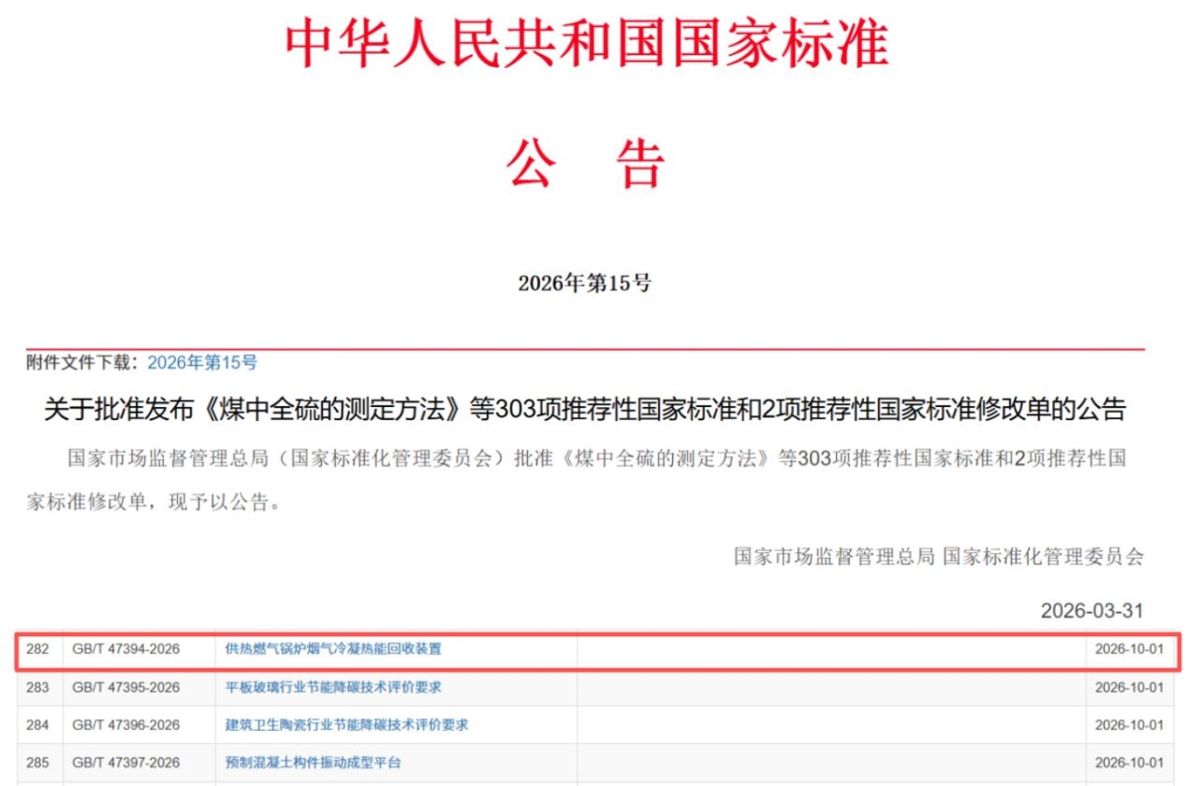Click the implementation date in row 285
This screenshot has height=786, width=1187.
click(x=1129, y=763)
